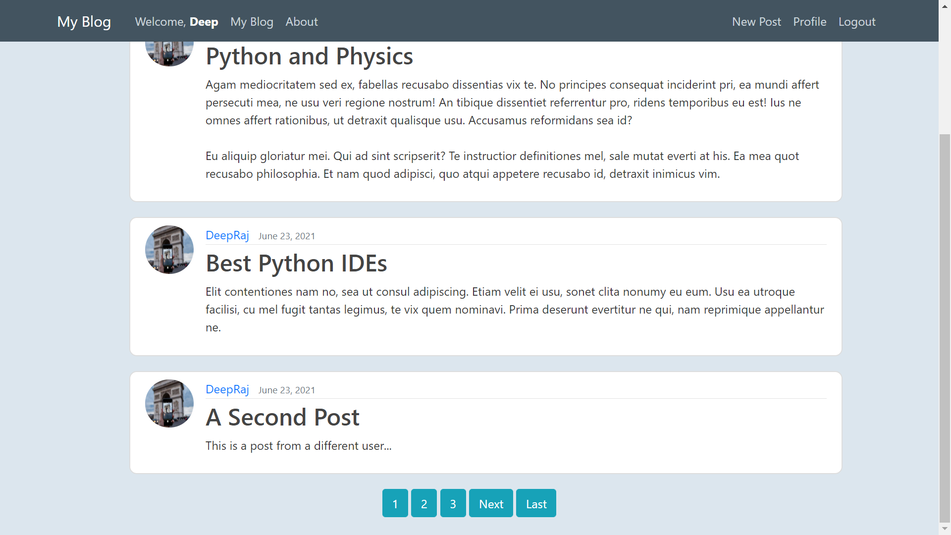Create a New Post from navbar
Image resolution: width=951 pixels, height=535 pixels.
756,22
